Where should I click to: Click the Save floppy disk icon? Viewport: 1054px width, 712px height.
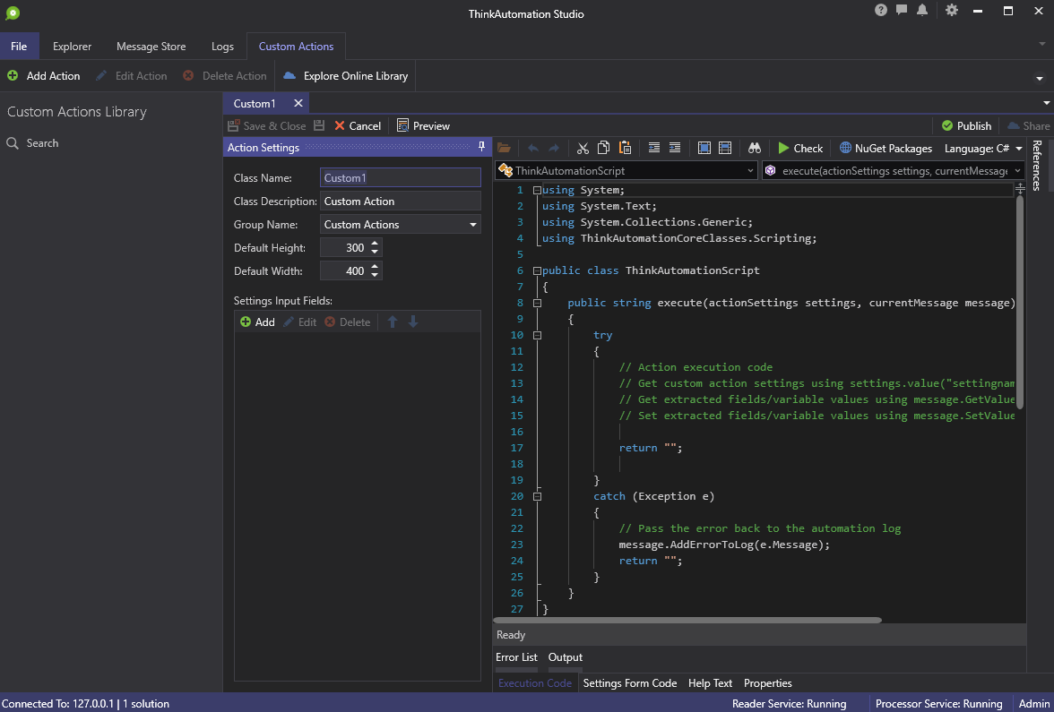(319, 125)
